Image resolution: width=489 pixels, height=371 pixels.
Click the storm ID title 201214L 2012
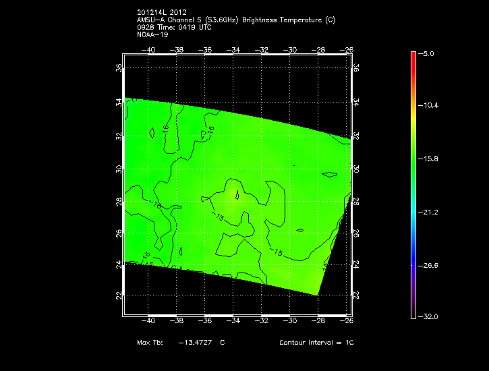click(161, 12)
